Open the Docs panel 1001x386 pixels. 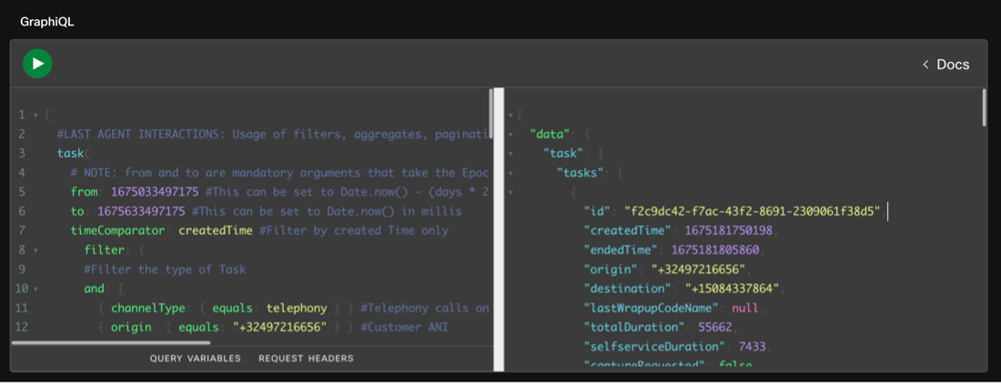point(945,65)
